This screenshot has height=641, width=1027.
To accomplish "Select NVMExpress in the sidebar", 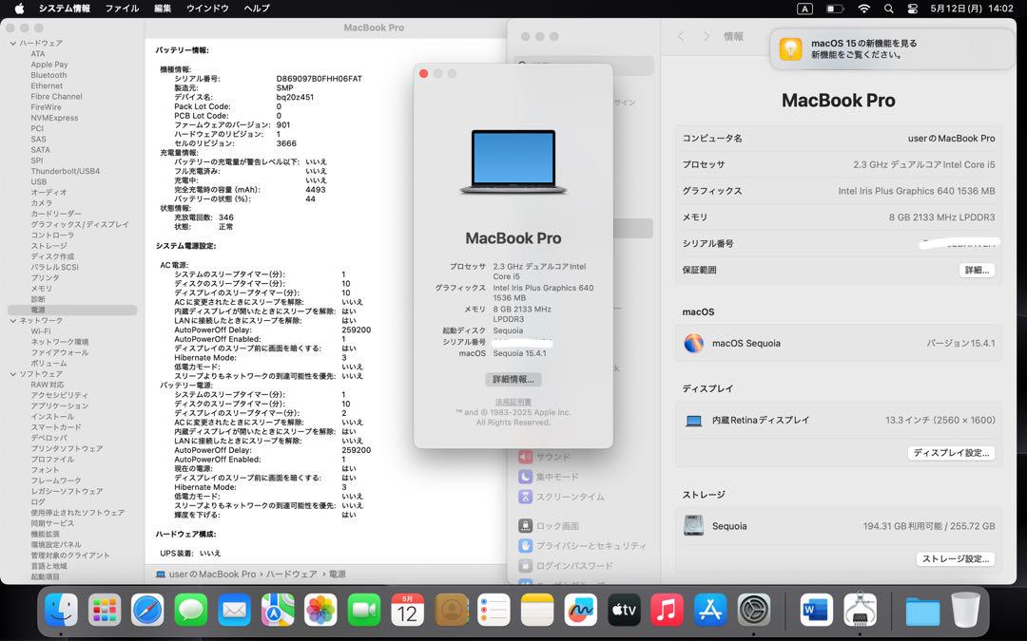I will (54, 118).
